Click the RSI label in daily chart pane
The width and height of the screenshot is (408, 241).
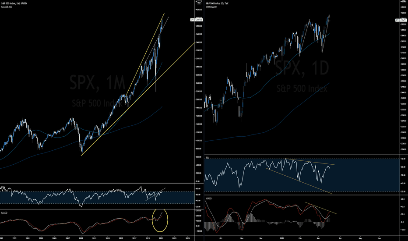click(208, 158)
